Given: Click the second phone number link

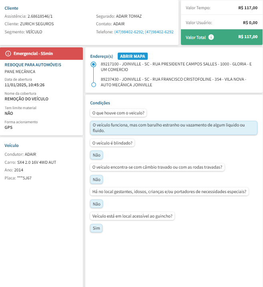Looking at the screenshot, I should click(x=159, y=32).
